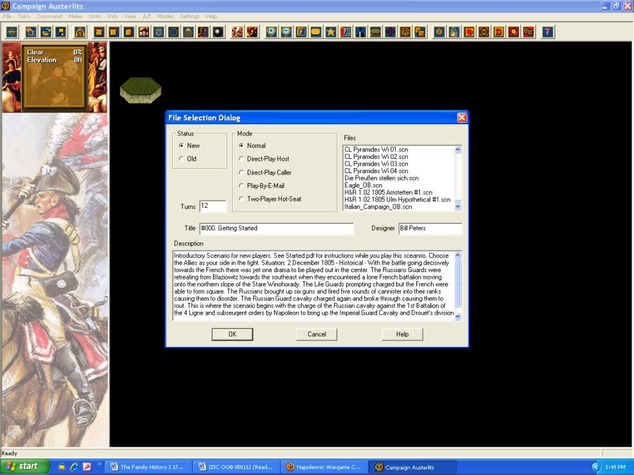This screenshot has width=634, height=475.
Task: Open the File menu
Action: point(7,16)
